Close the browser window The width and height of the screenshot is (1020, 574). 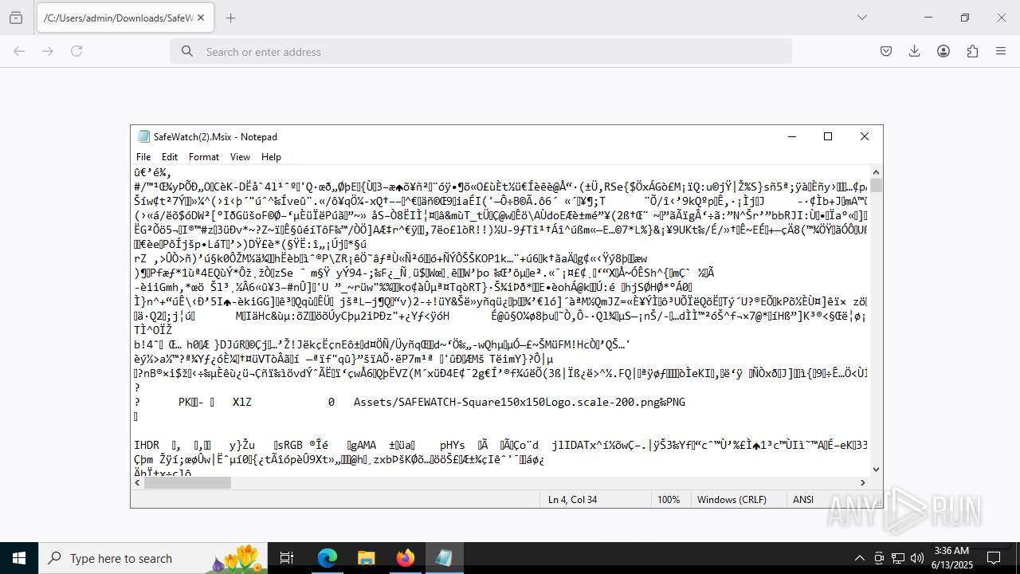click(x=1002, y=18)
